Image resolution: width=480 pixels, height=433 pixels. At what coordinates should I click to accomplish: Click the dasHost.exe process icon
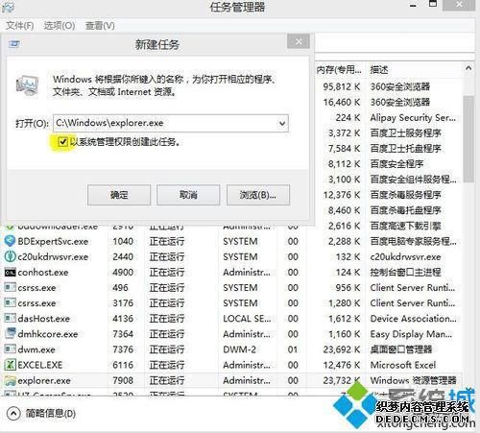tap(10, 318)
